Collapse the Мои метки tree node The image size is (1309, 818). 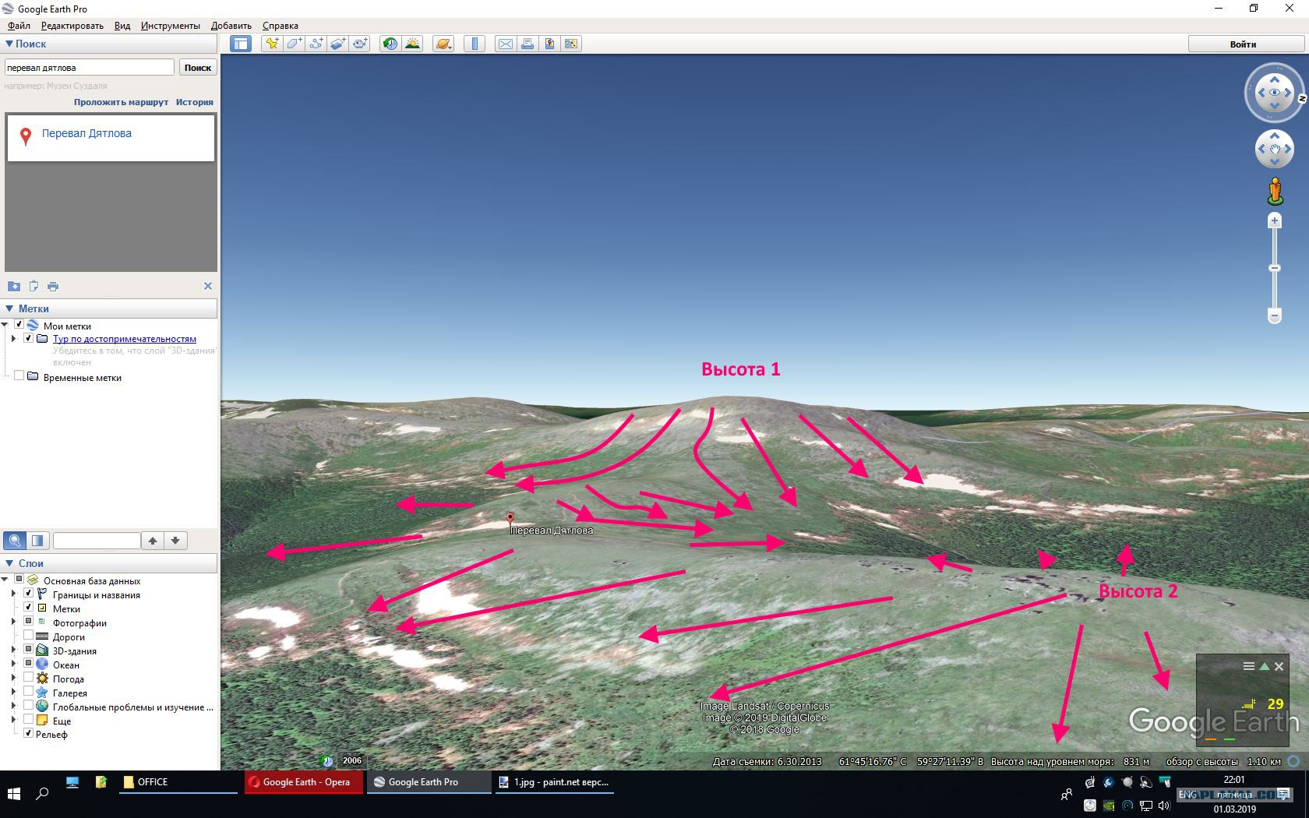[x=5, y=325]
